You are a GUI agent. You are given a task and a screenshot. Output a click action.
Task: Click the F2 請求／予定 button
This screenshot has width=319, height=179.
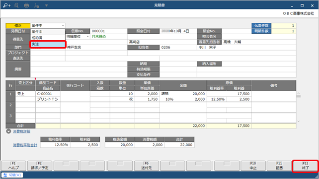point(40,166)
